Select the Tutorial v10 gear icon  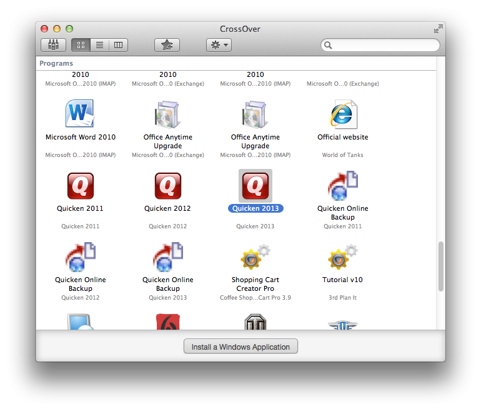click(x=343, y=257)
